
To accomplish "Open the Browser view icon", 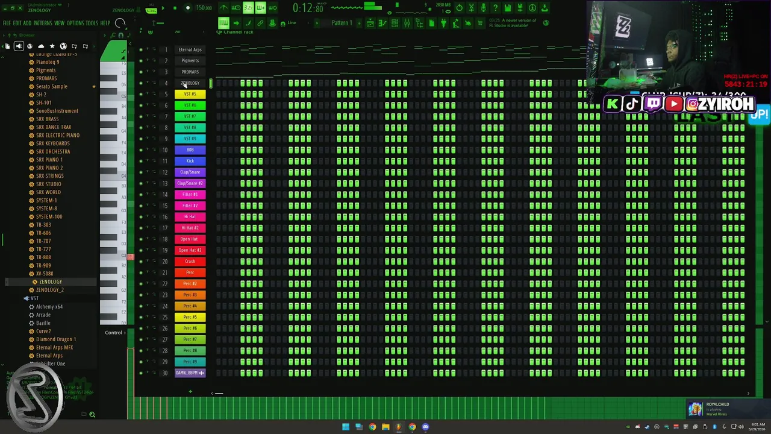I will tap(419, 23).
